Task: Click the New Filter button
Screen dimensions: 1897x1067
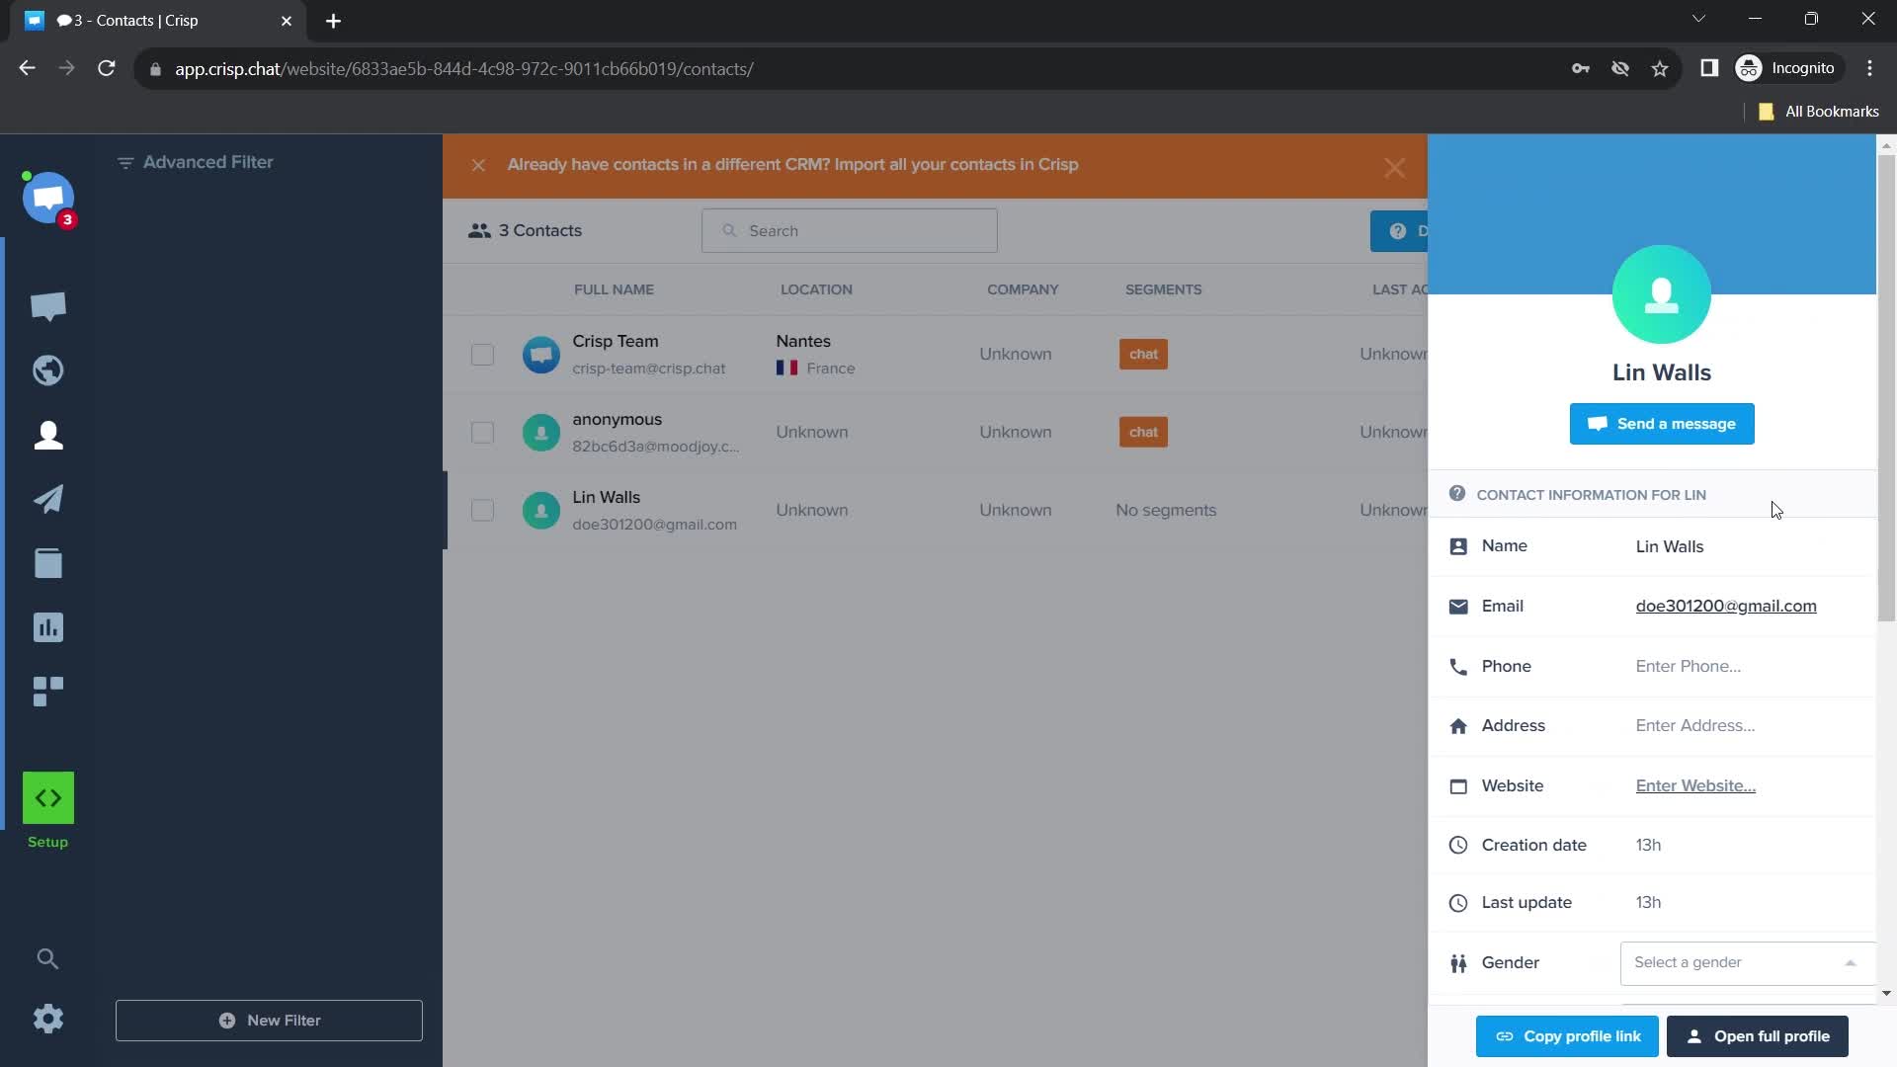Action: coord(269,1021)
